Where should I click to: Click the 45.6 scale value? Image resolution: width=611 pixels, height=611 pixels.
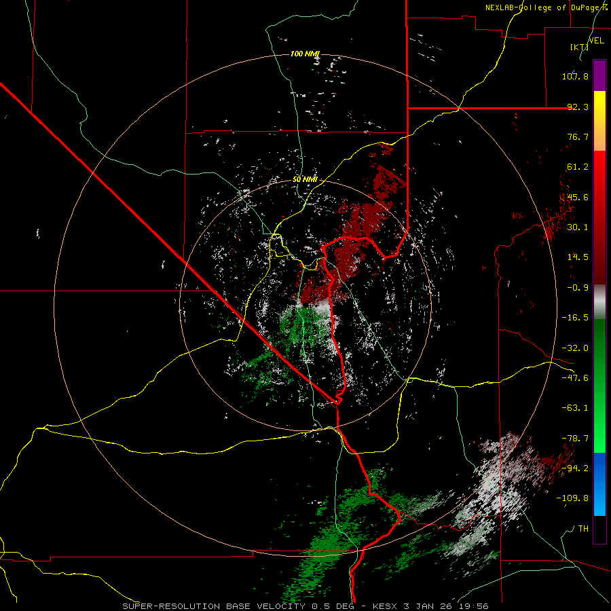[x=578, y=197]
